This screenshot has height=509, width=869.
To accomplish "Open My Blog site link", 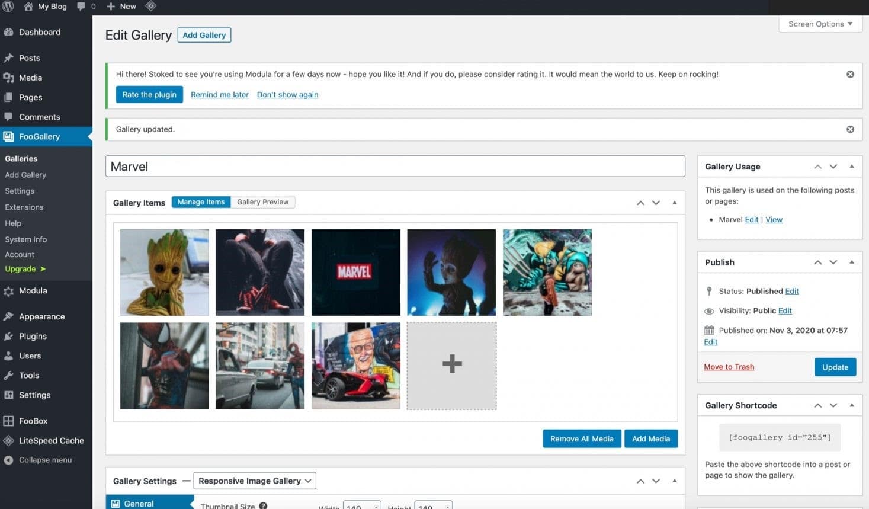I will tap(45, 7).
